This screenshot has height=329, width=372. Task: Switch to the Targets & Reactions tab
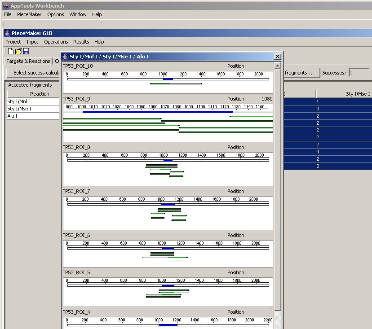point(28,61)
